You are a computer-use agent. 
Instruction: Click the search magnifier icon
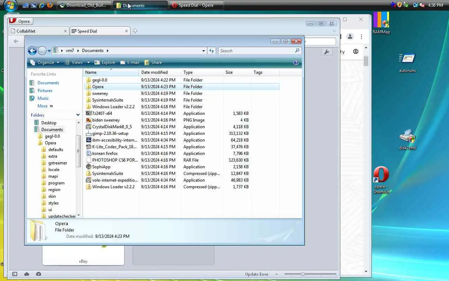coord(297,51)
